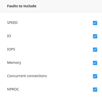Click the checkmark icon in Memory row
The height and width of the screenshot is (99, 102).
tap(95, 63)
